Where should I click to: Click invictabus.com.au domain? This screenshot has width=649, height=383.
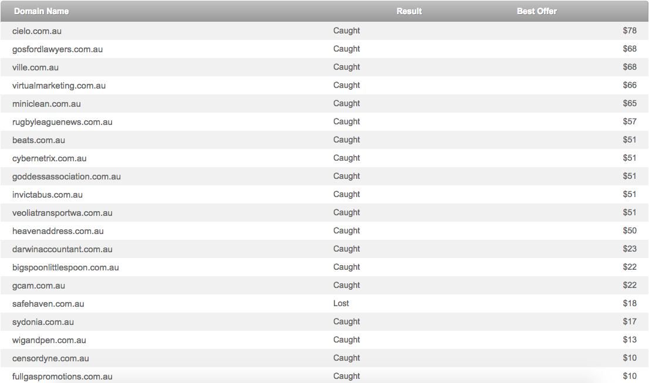pyautogui.click(x=47, y=195)
